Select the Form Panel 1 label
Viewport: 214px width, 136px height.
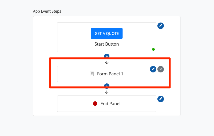(x=110, y=74)
